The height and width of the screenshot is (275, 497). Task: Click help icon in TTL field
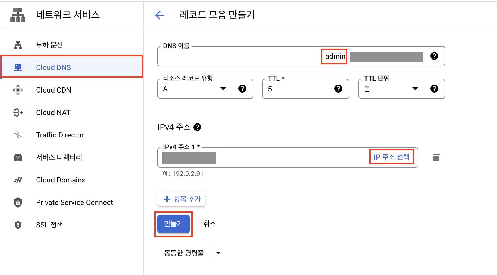click(x=338, y=89)
